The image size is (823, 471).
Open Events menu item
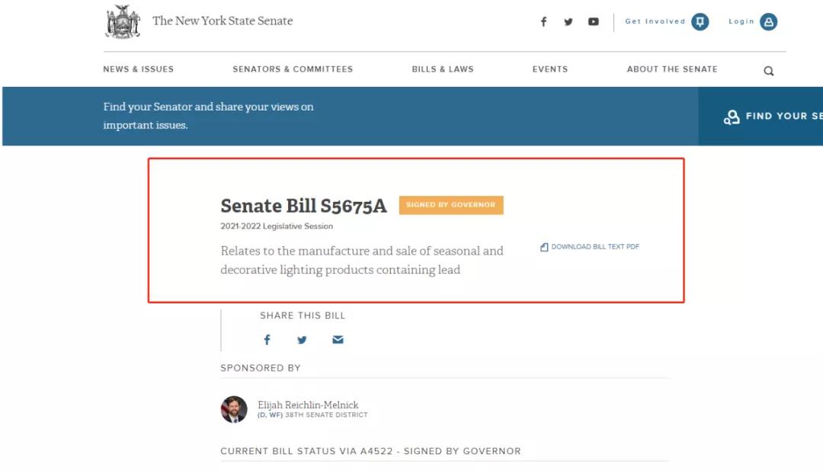point(550,69)
